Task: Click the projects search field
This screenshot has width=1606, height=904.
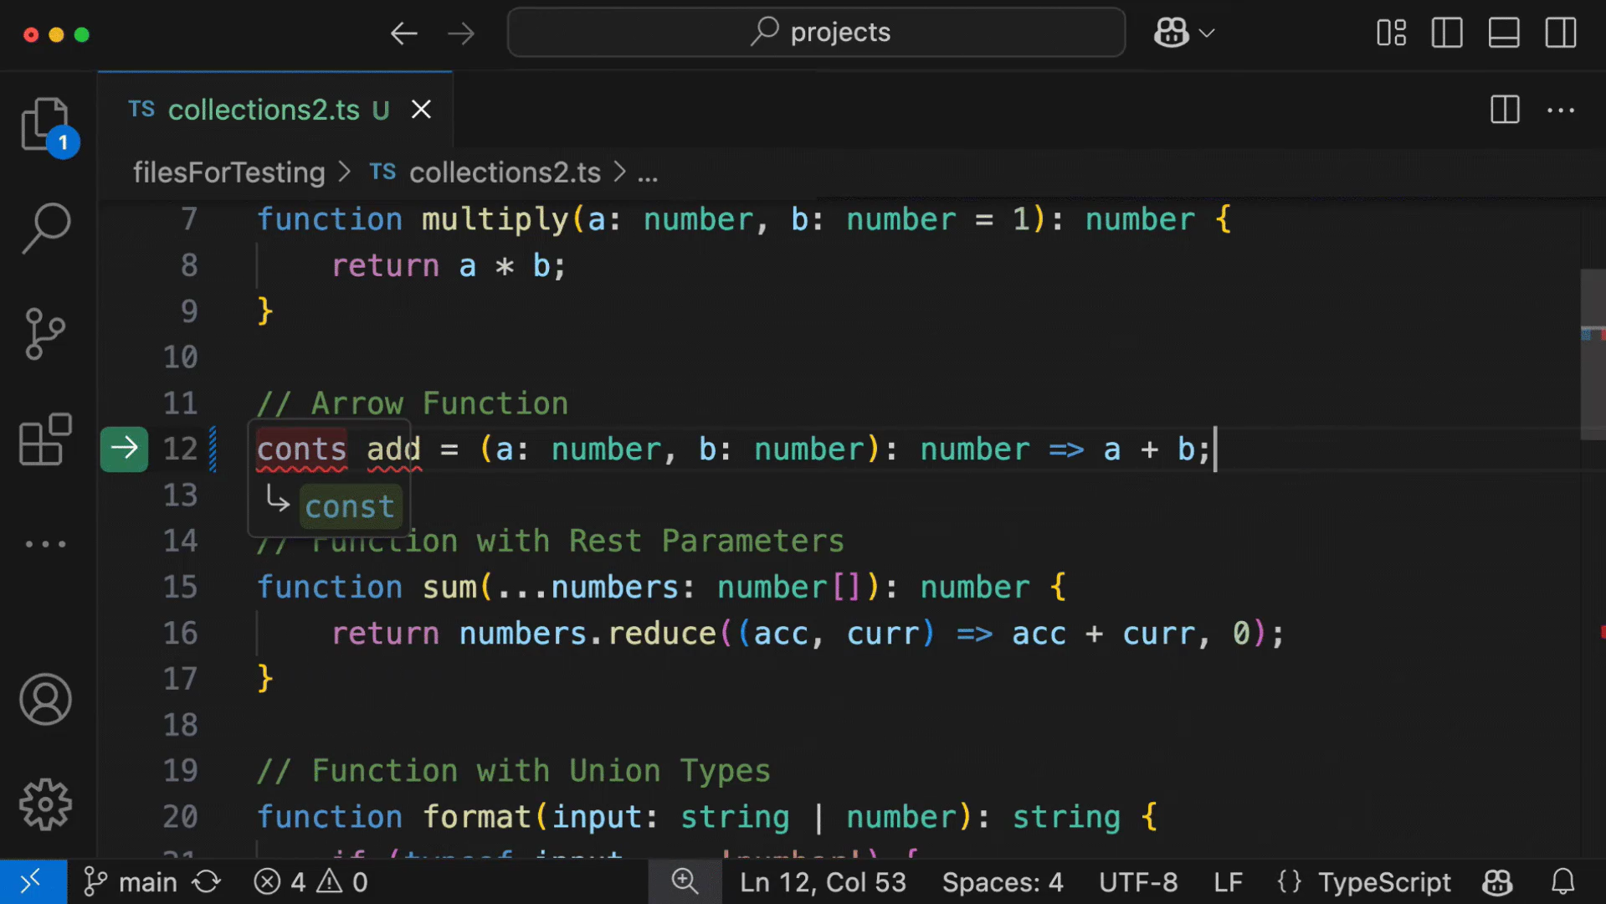Action: coord(816,33)
